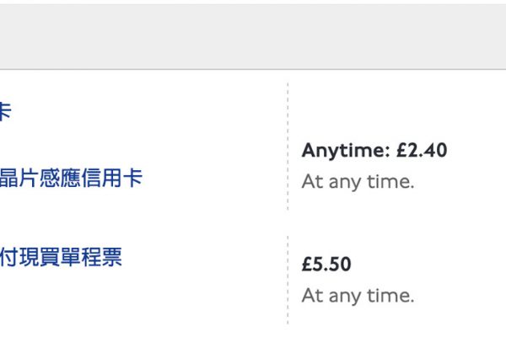
Task: Click the partially visible 卡 link at top
Action: pos(4,111)
